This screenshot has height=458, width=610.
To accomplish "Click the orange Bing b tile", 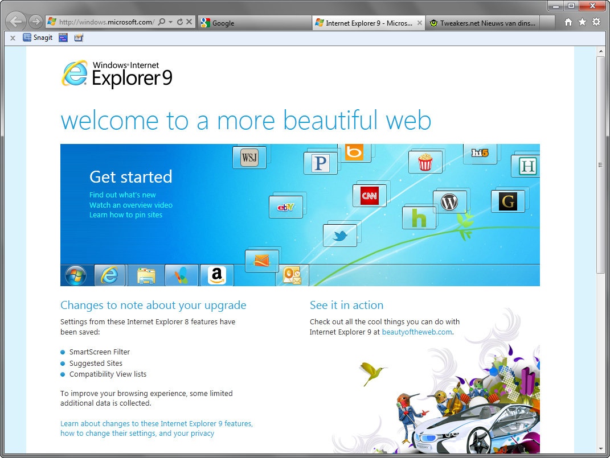I will pyautogui.click(x=354, y=152).
